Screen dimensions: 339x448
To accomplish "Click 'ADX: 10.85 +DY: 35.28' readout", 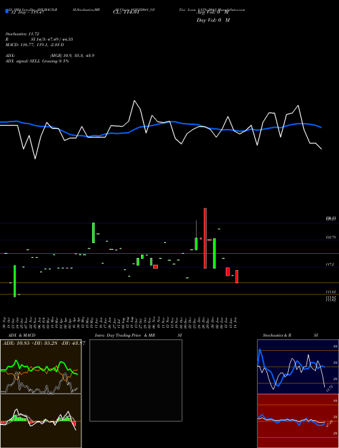I will 31,343.
